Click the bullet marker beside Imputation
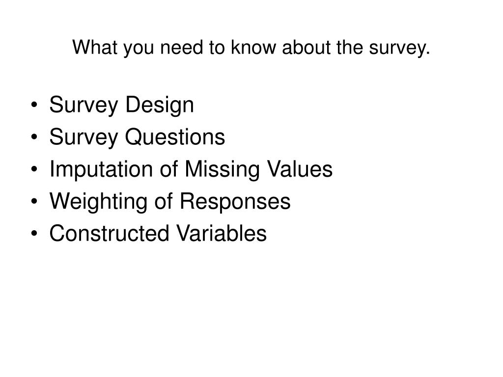This screenshot has height=377, width=503. (x=34, y=169)
